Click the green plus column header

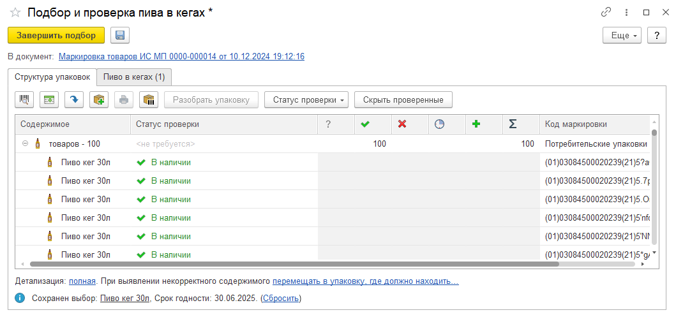[x=484, y=124]
